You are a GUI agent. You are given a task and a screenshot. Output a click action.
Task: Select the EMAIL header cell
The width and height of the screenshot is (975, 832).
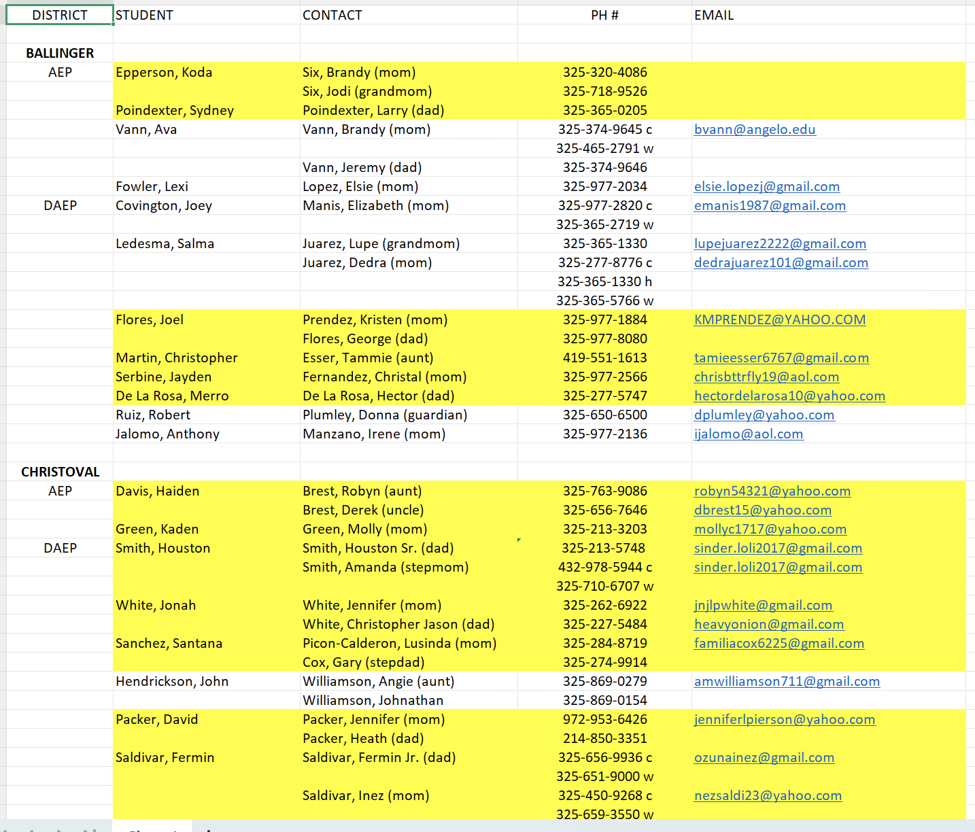tap(828, 15)
